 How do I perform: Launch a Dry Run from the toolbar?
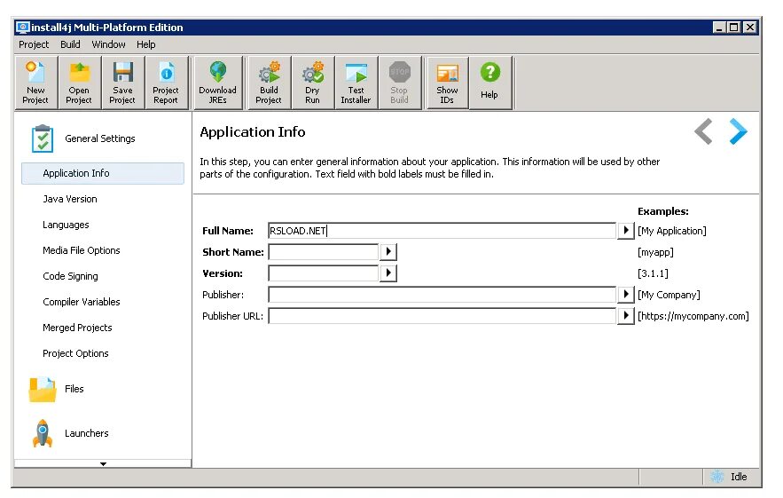pos(313,83)
